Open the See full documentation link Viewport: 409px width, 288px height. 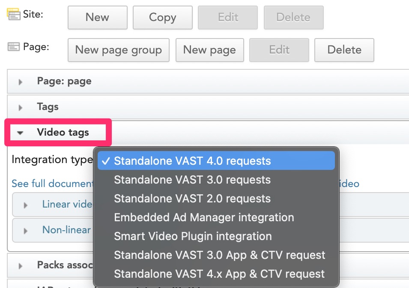click(x=51, y=184)
